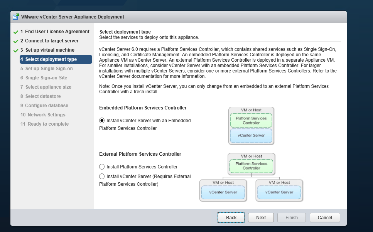The height and width of the screenshot is (232, 373).
Task: Click the VMware vCenter Server Appliance Deployment title
Action: point(73,17)
